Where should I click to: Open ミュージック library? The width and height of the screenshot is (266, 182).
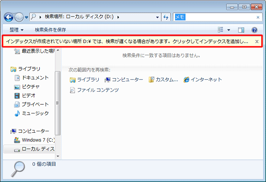coord(31,113)
